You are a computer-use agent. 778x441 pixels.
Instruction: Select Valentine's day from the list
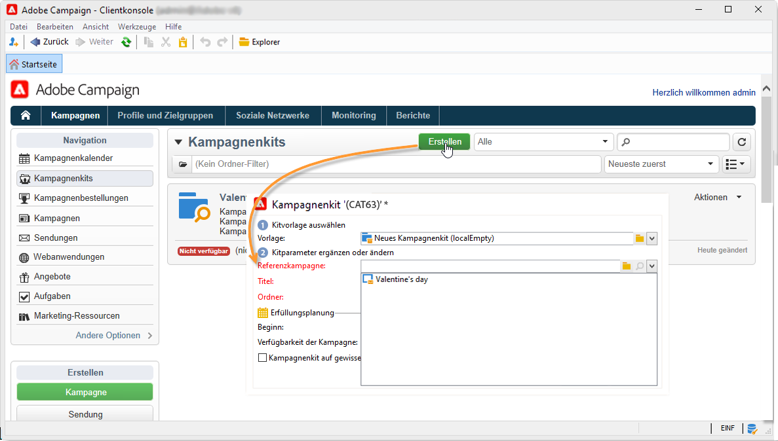pos(395,279)
